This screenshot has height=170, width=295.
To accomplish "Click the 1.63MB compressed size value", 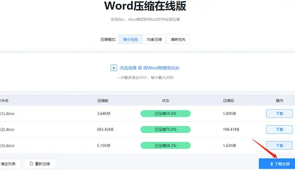I will [230, 146].
